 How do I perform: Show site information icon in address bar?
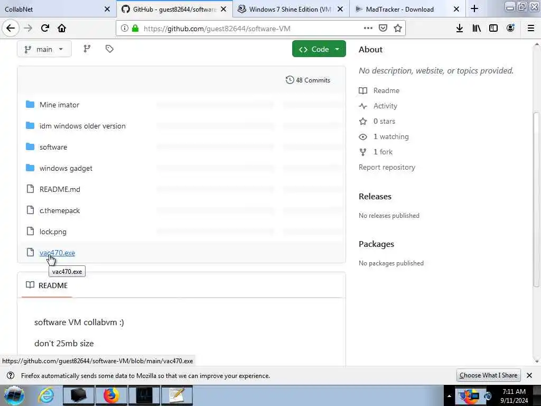pos(125,29)
